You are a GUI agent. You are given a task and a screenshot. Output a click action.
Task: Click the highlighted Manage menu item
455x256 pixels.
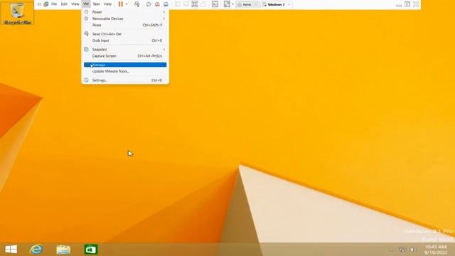pyautogui.click(x=125, y=65)
